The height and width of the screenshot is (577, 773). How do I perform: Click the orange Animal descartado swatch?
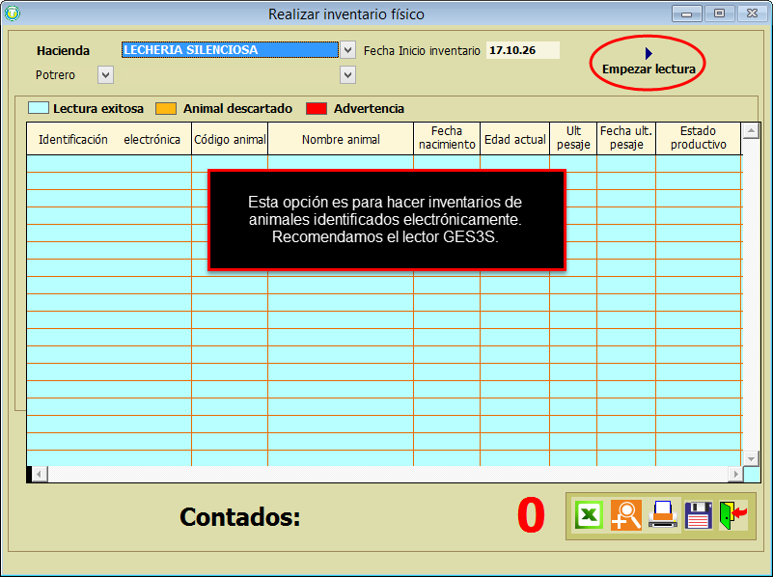166,109
